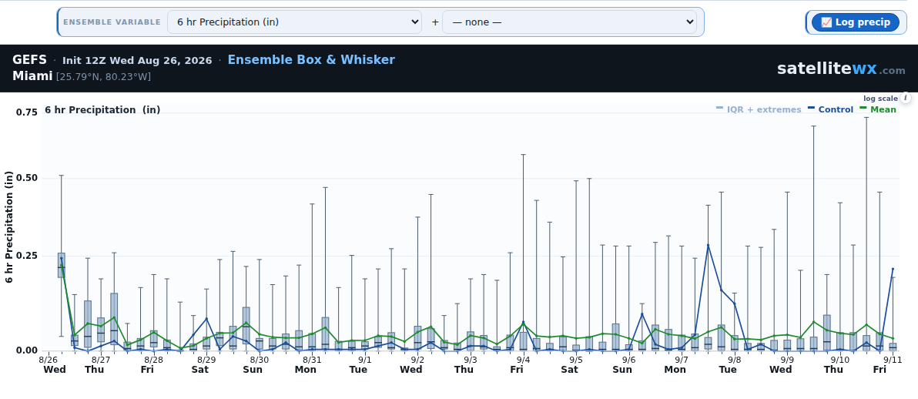Click the ENSEMBLE VARIABLE label

tap(112, 22)
